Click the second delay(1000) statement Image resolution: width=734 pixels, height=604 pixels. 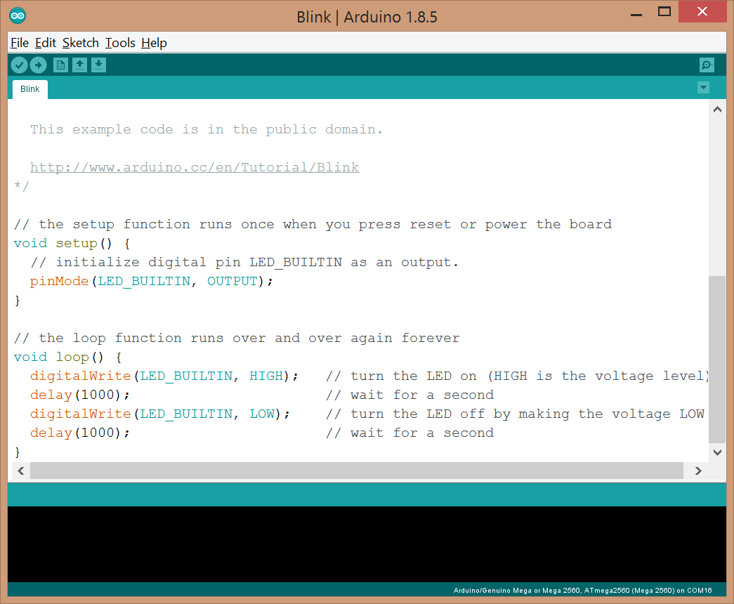pos(79,433)
